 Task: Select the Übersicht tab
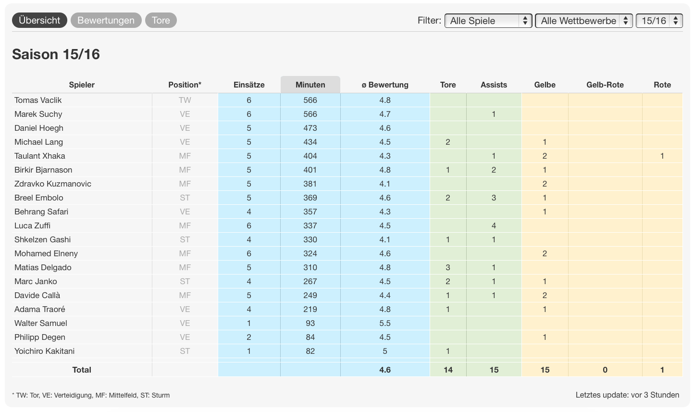click(39, 20)
